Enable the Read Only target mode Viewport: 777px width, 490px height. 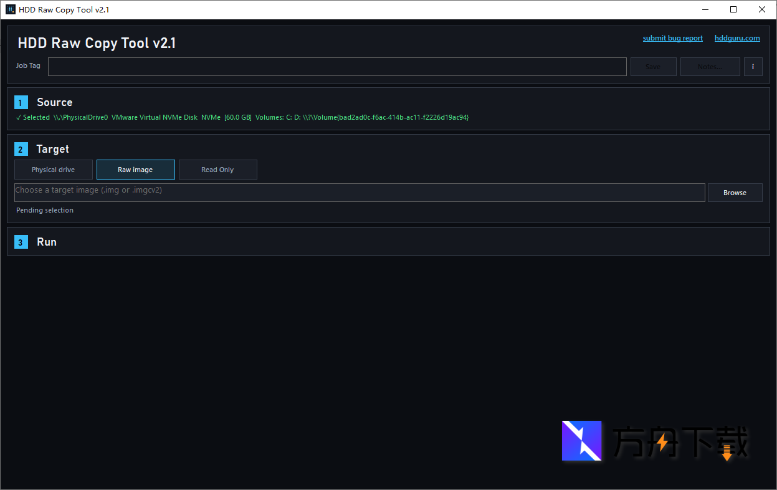tap(217, 170)
